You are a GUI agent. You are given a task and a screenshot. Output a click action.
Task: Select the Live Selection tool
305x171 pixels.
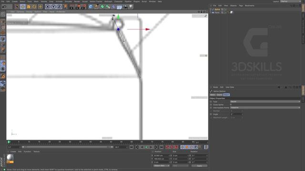pyautogui.click(x=17, y=7)
